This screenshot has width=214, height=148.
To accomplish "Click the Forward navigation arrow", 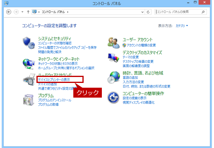I will [x=16, y=12].
